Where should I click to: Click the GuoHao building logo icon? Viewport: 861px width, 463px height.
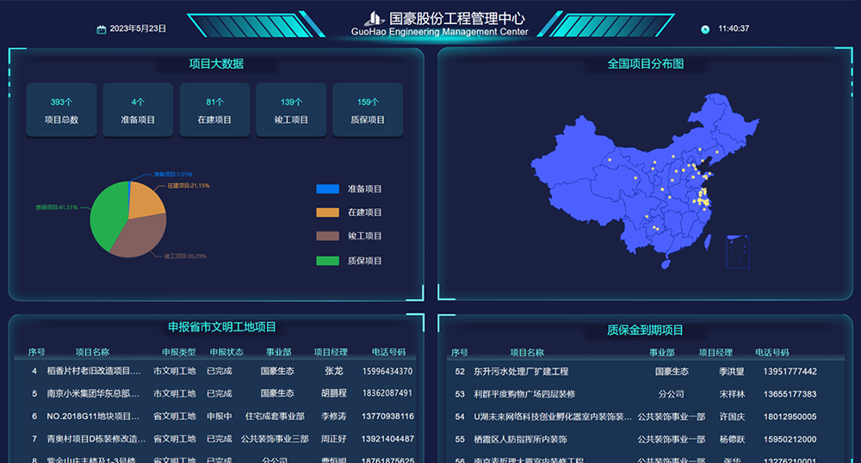click(373, 18)
